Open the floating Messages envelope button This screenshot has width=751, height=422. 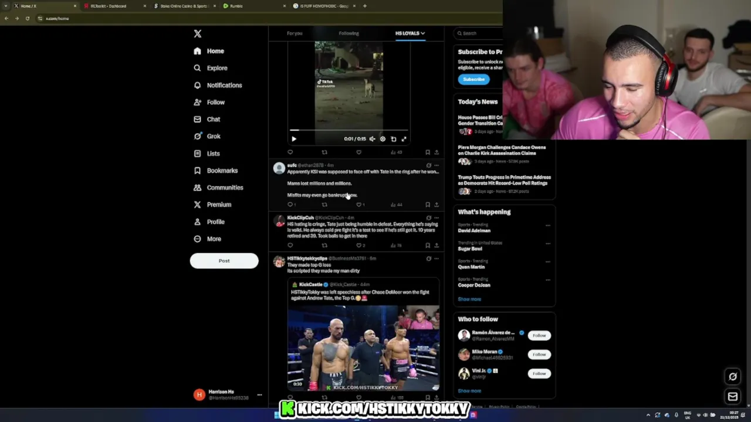pos(732,397)
